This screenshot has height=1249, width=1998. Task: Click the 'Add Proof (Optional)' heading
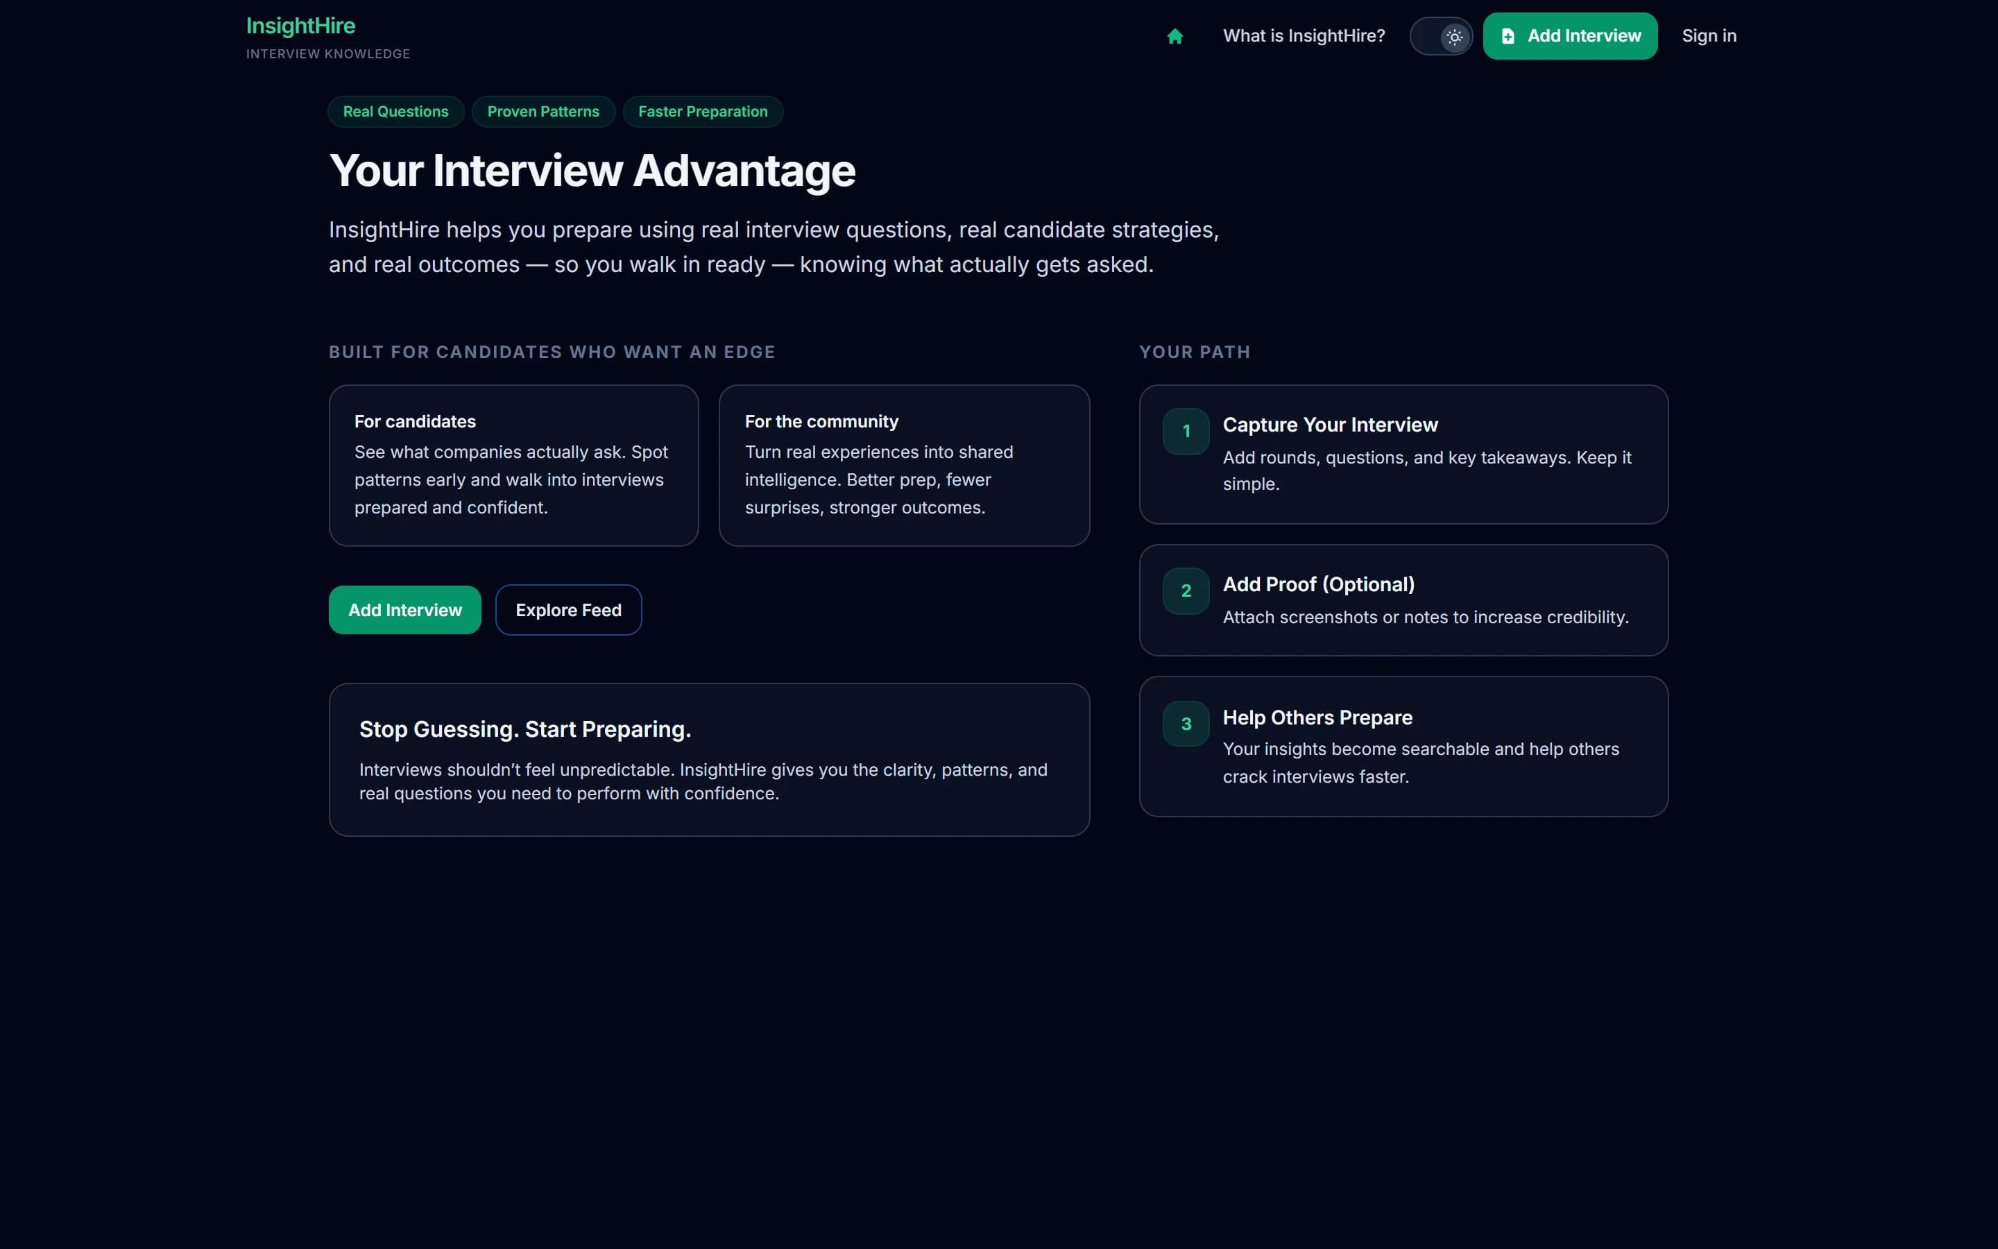[1319, 584]
